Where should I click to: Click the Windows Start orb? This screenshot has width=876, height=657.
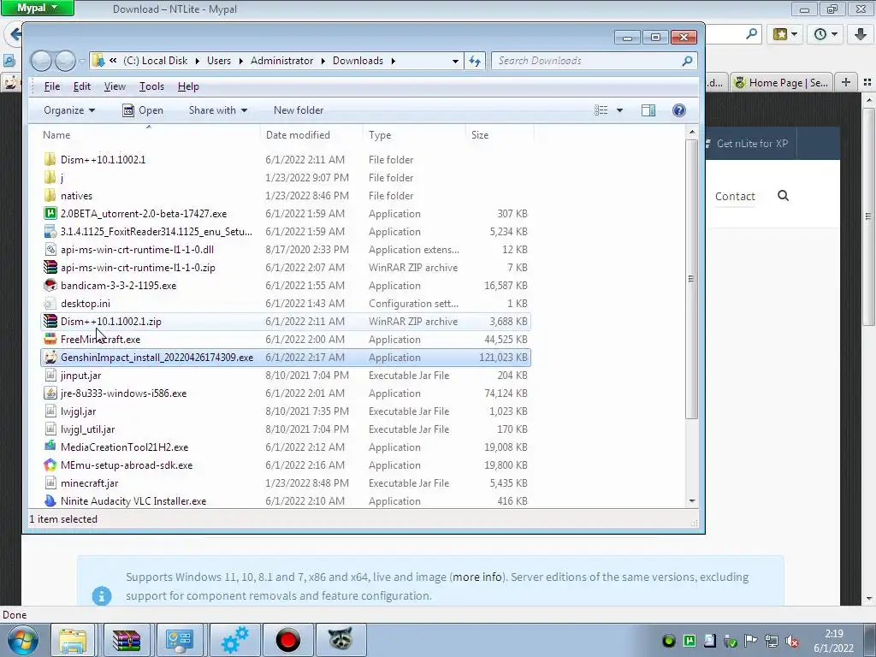point(23,640)
